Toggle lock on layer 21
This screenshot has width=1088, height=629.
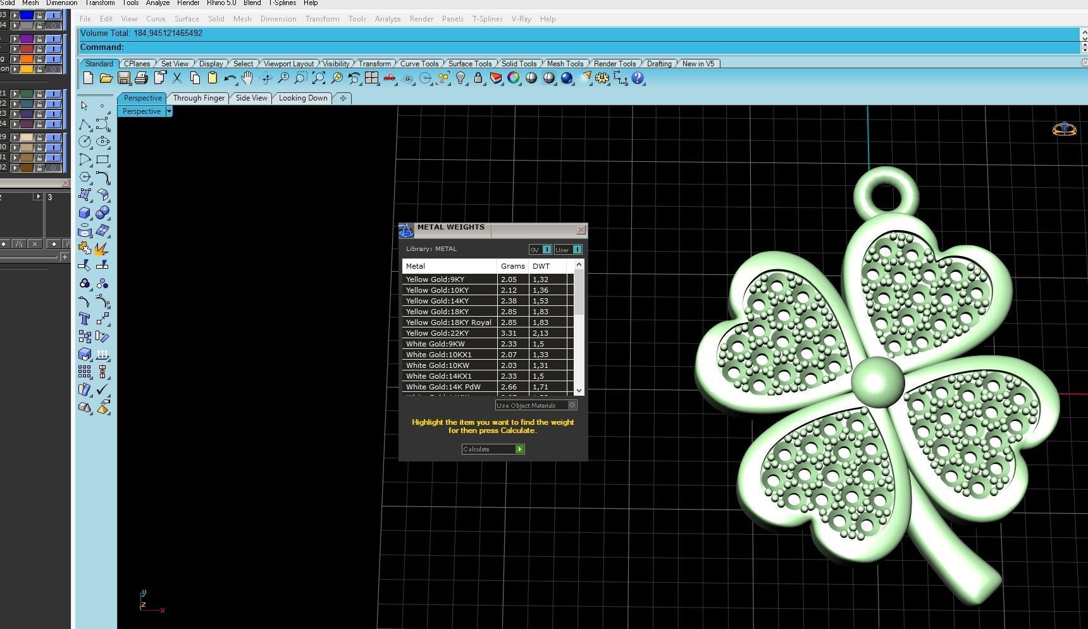pos(39,94)
